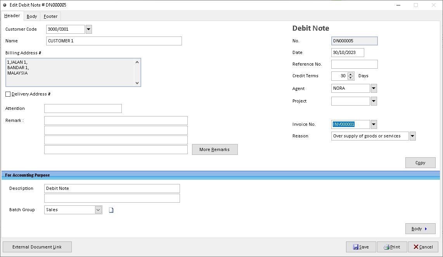The image size is (443, 257).
Task: Click the More Remarks button
Action: [215, 149]
